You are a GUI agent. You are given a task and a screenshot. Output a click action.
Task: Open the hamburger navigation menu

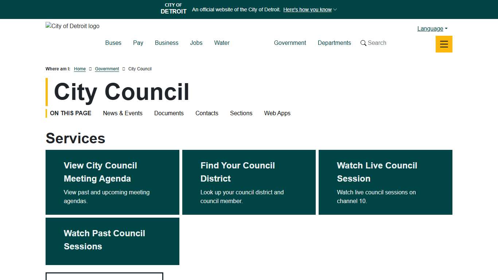tap(444, 44)
